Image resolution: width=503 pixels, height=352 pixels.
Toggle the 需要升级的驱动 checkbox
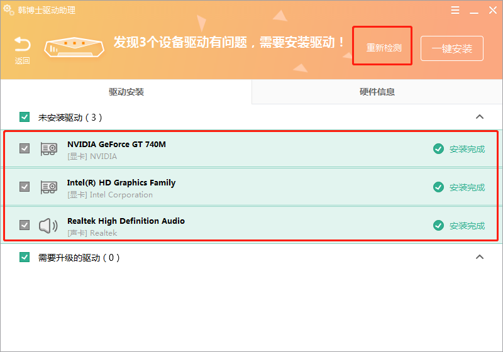click(x=25, y=257)
